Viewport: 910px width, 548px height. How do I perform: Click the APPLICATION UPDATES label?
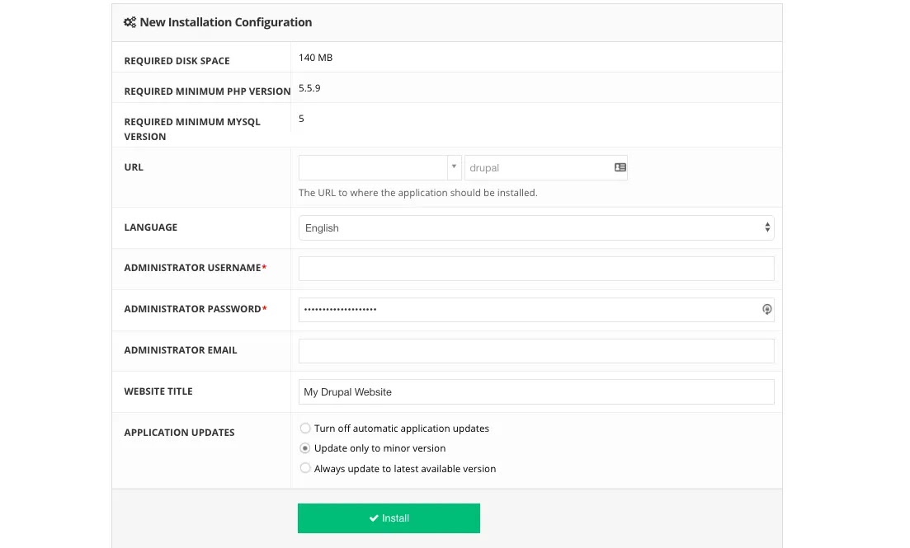(179, 433)
